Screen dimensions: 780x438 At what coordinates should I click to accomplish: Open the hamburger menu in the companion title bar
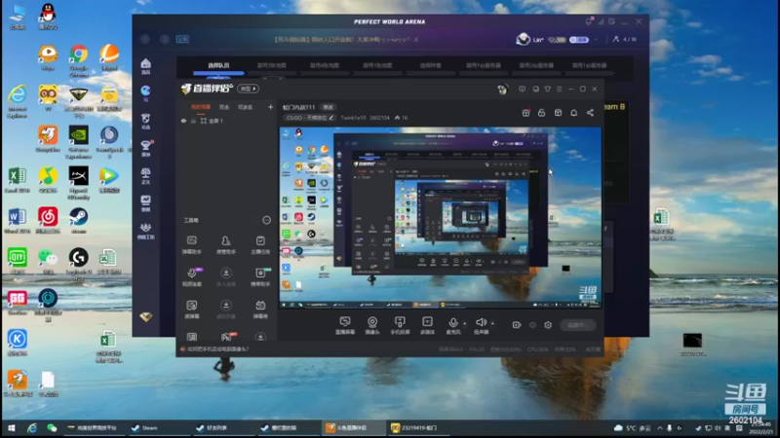point(559,89)
